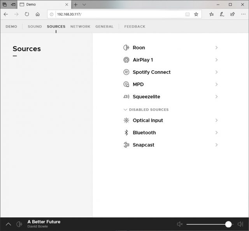Viewport: 249px width, 231px height.
Task: Open Optical Input via its chevron
Action: 216,120
